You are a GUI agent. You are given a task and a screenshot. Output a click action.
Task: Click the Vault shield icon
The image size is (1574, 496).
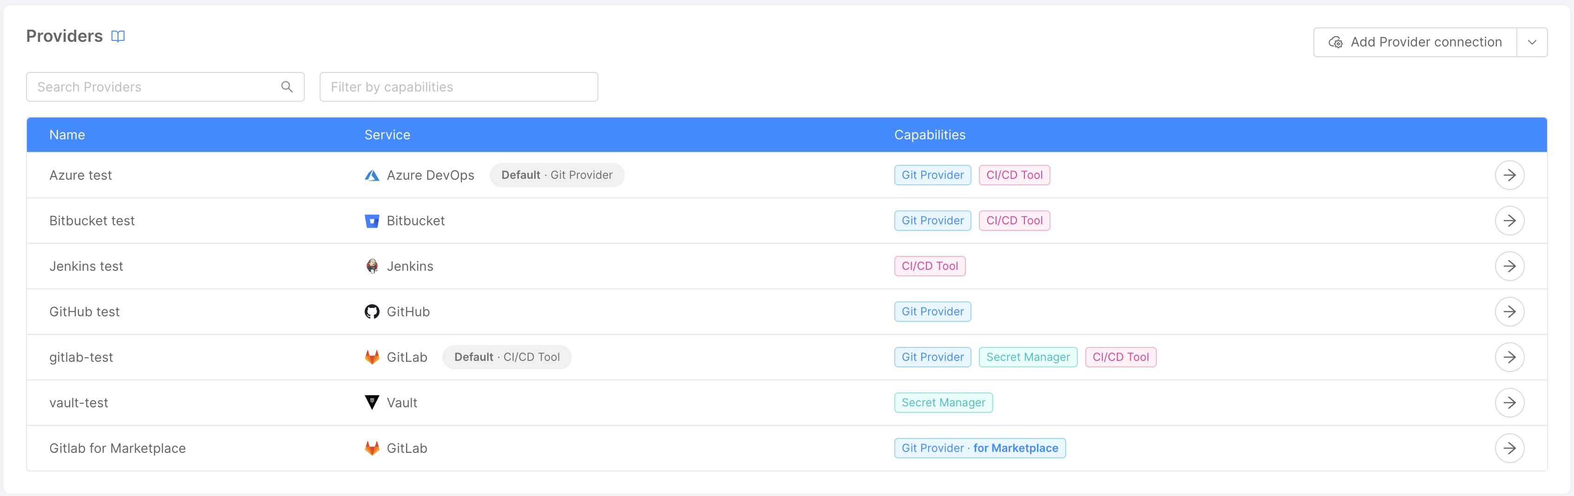(x=372, y=402)
